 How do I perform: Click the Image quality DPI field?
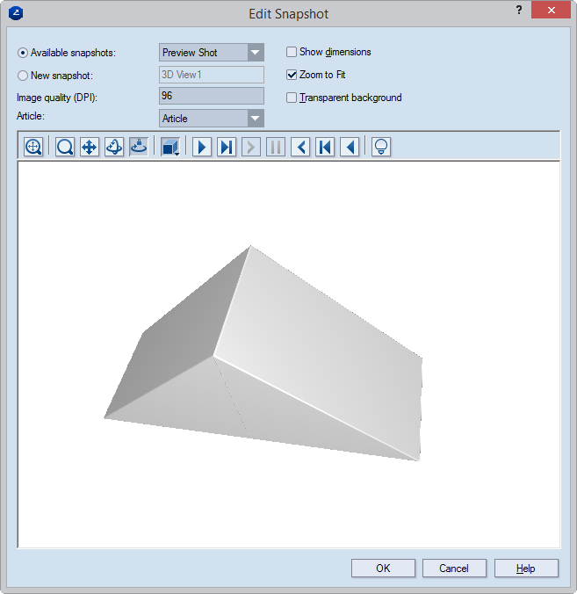pos(211,96)
